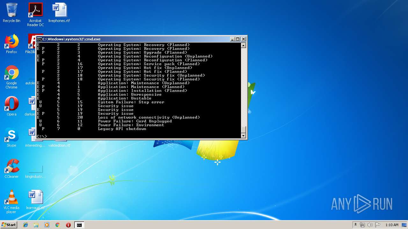This screenshot has width=408, height=229.
Task: Launch Windows Media Player from taskbar
Action: tap(47, 225)
